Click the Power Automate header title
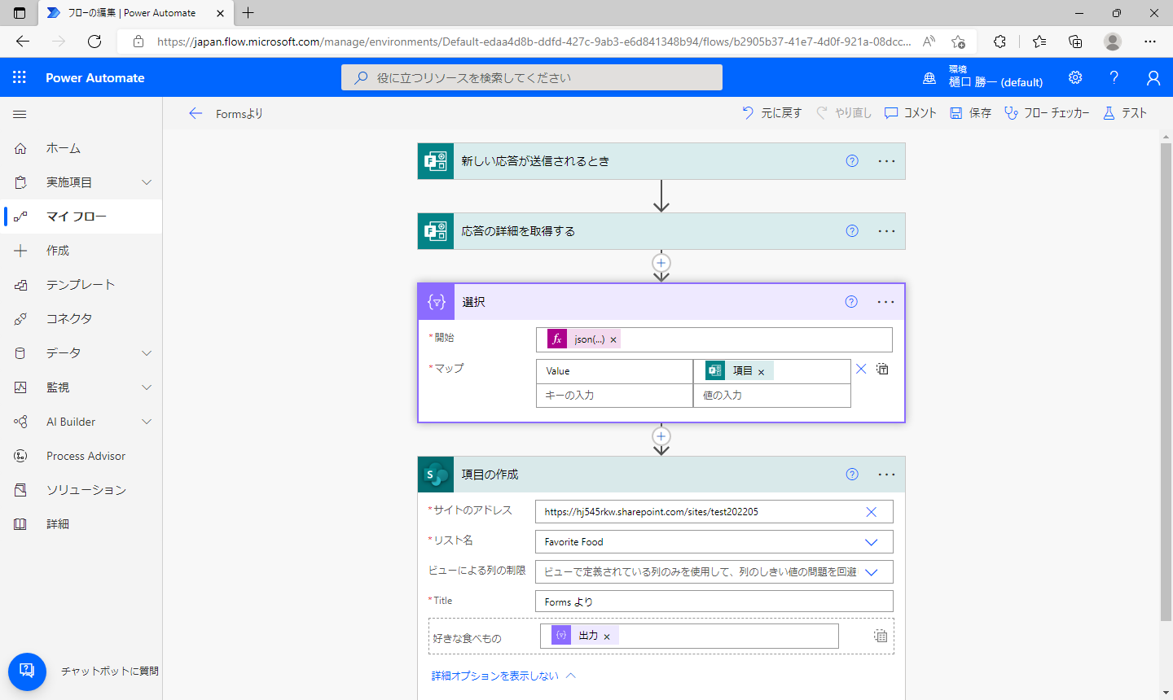 pos(95,78)
